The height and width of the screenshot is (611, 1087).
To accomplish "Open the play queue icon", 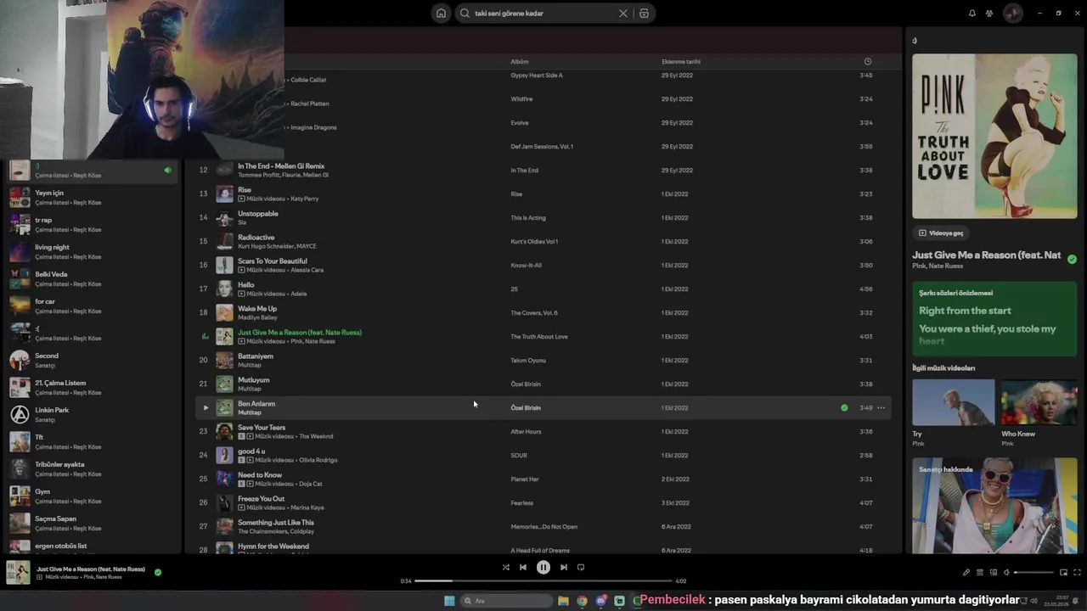I will pyautogui.click(x=979, y=573).
